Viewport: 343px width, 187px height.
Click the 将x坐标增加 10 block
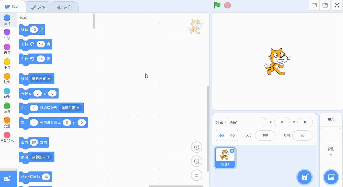click(36, 177)
